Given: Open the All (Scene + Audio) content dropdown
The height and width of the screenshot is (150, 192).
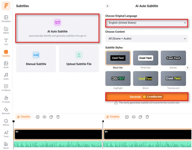Looking at the screenshot, I should 147,39.
